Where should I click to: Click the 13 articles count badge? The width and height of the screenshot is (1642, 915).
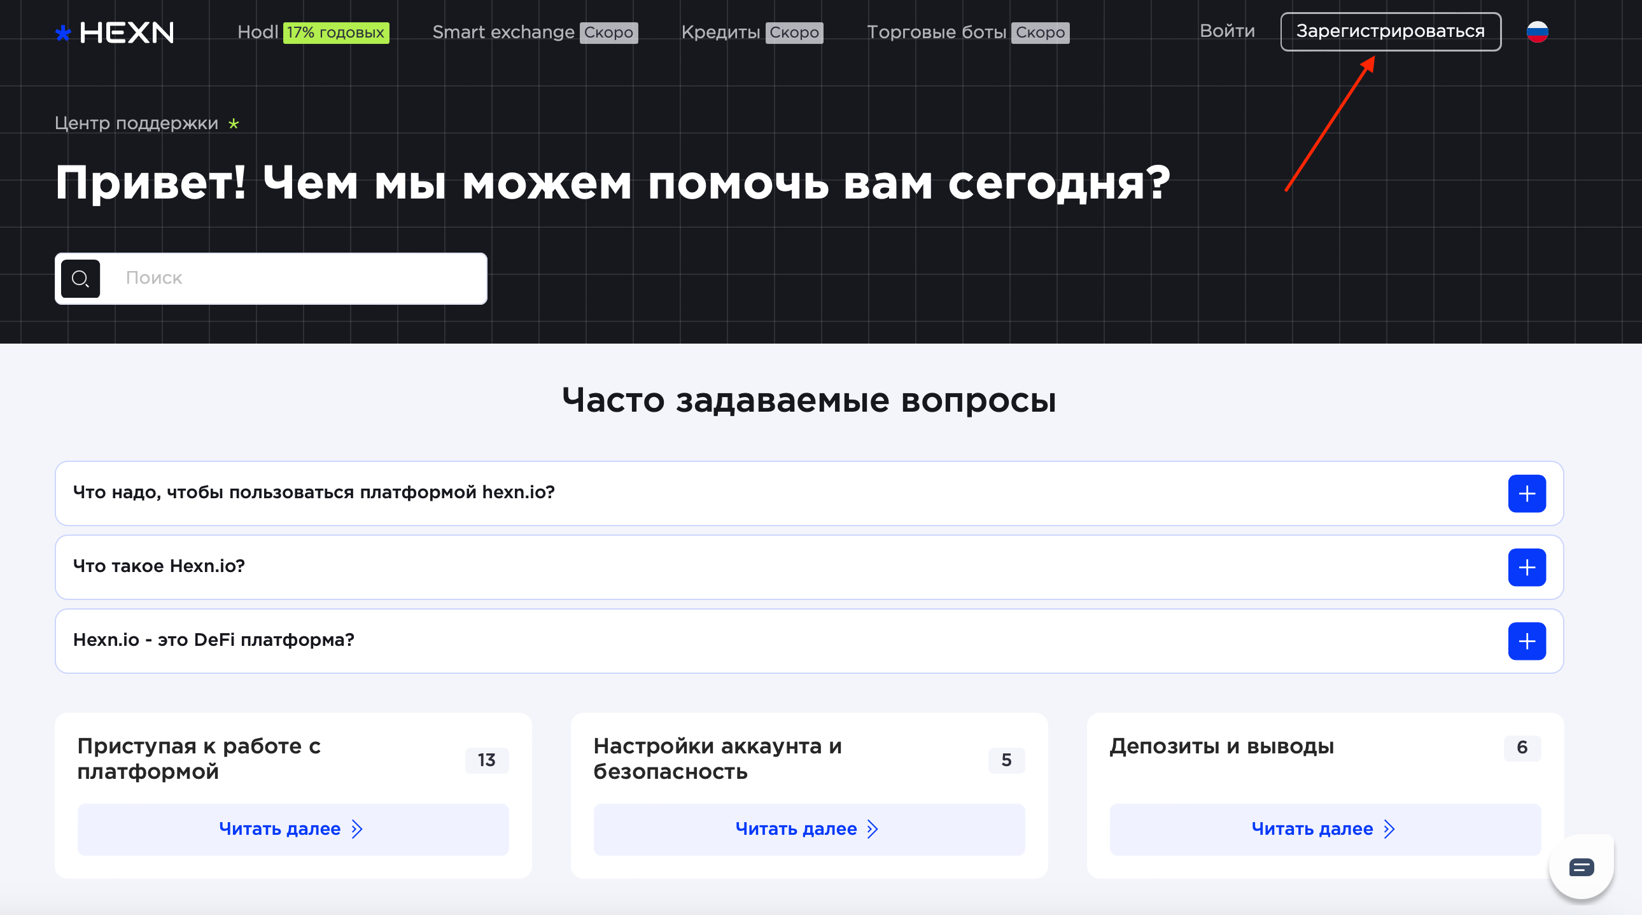pos(486,760)
